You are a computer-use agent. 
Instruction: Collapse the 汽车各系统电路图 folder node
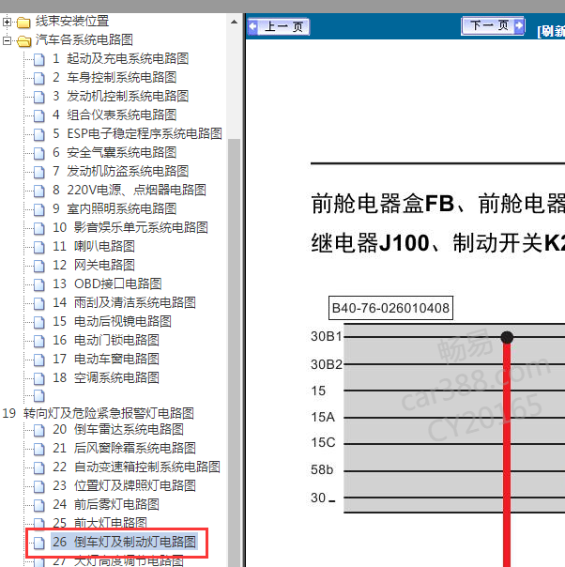(x=7, y=41)
